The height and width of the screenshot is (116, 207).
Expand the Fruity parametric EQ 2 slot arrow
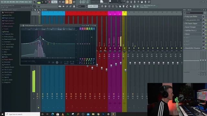(184, 20)
